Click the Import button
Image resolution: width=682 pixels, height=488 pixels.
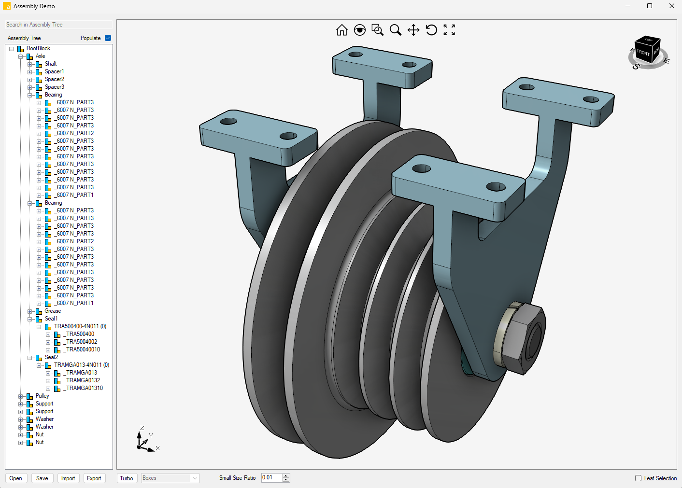coord(68,478)
